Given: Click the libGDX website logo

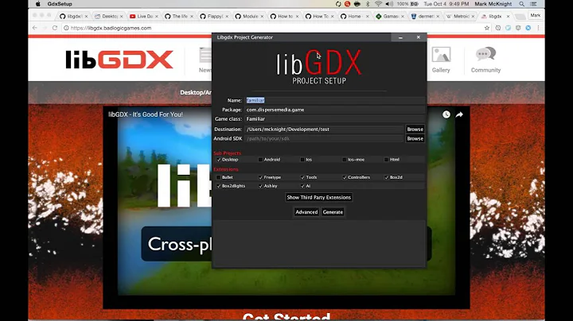Looking at the screenshot, I should click(119, 60).
